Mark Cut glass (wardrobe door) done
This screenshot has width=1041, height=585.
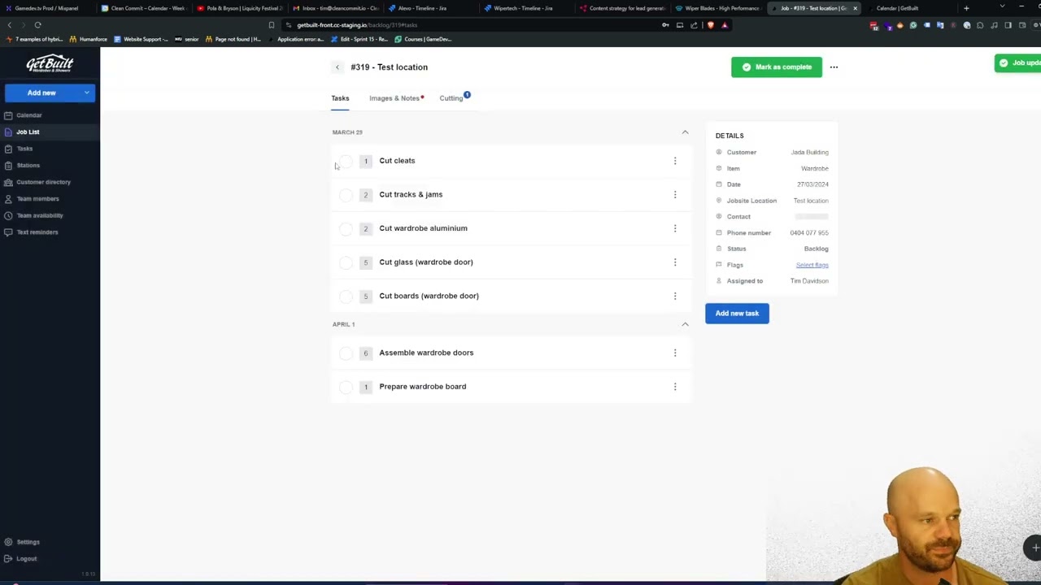click(x=346, y=262)
